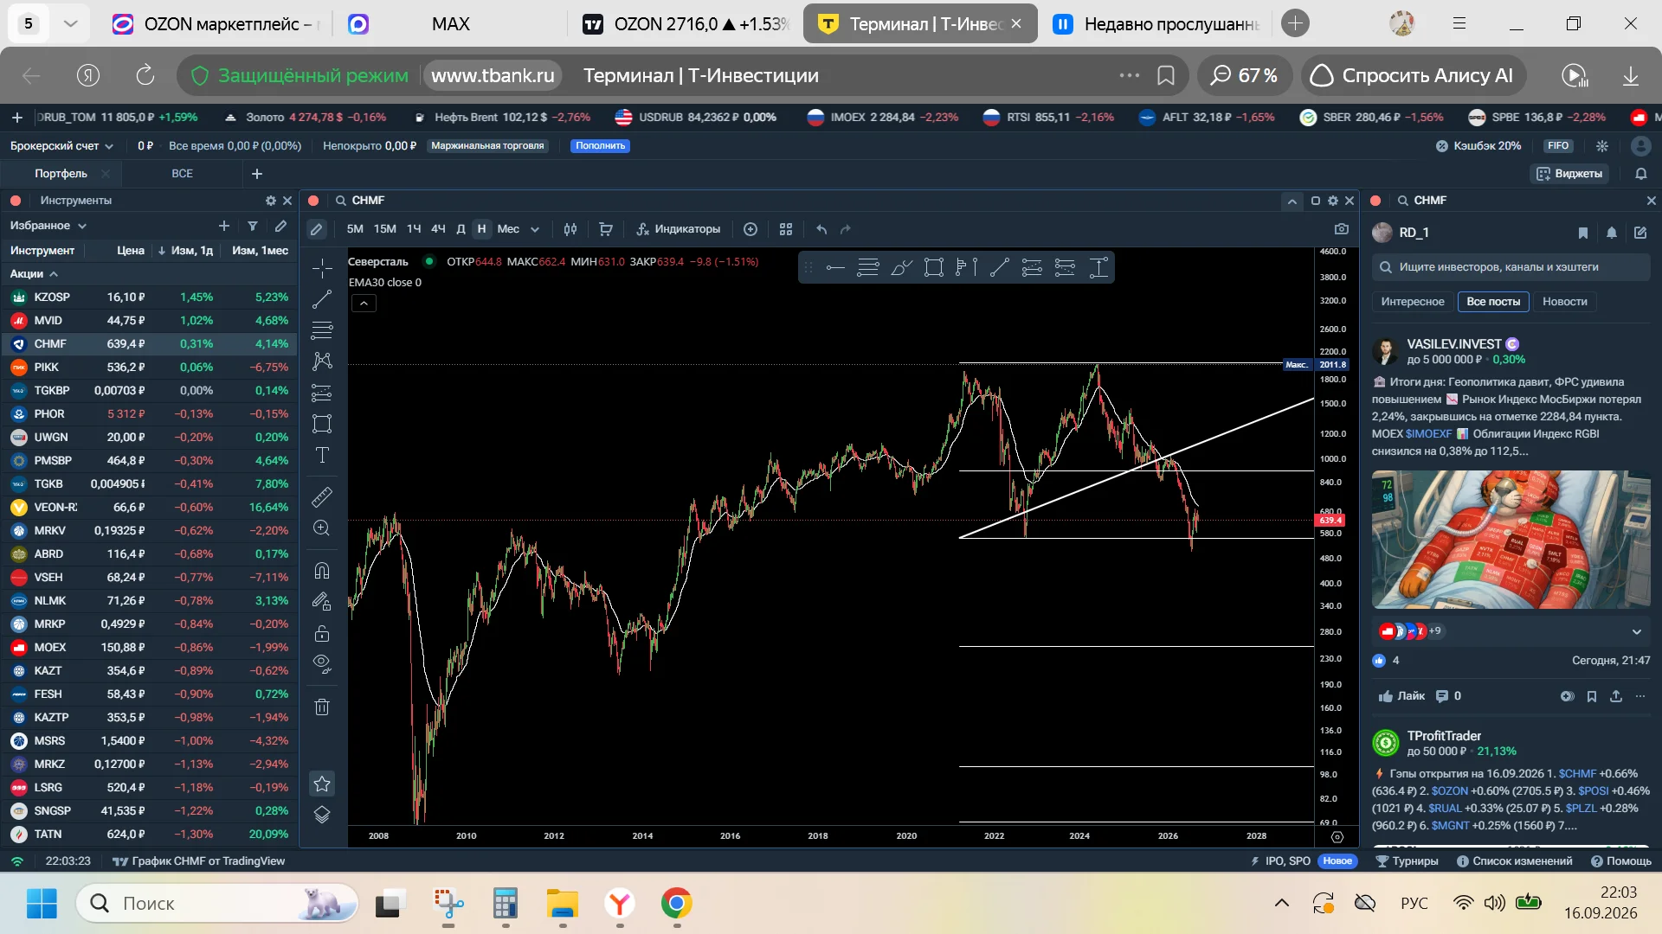Select the text annotation tool
The width and height of the screenshot is (1662, 934).
tap(322, 455)
